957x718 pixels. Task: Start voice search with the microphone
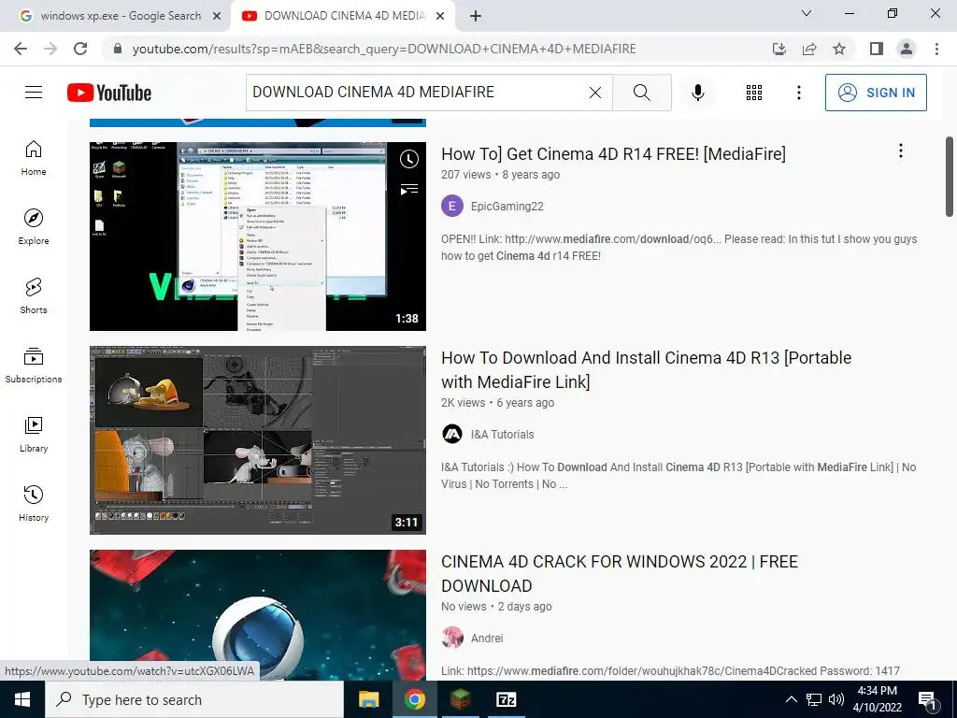(698, 93)
